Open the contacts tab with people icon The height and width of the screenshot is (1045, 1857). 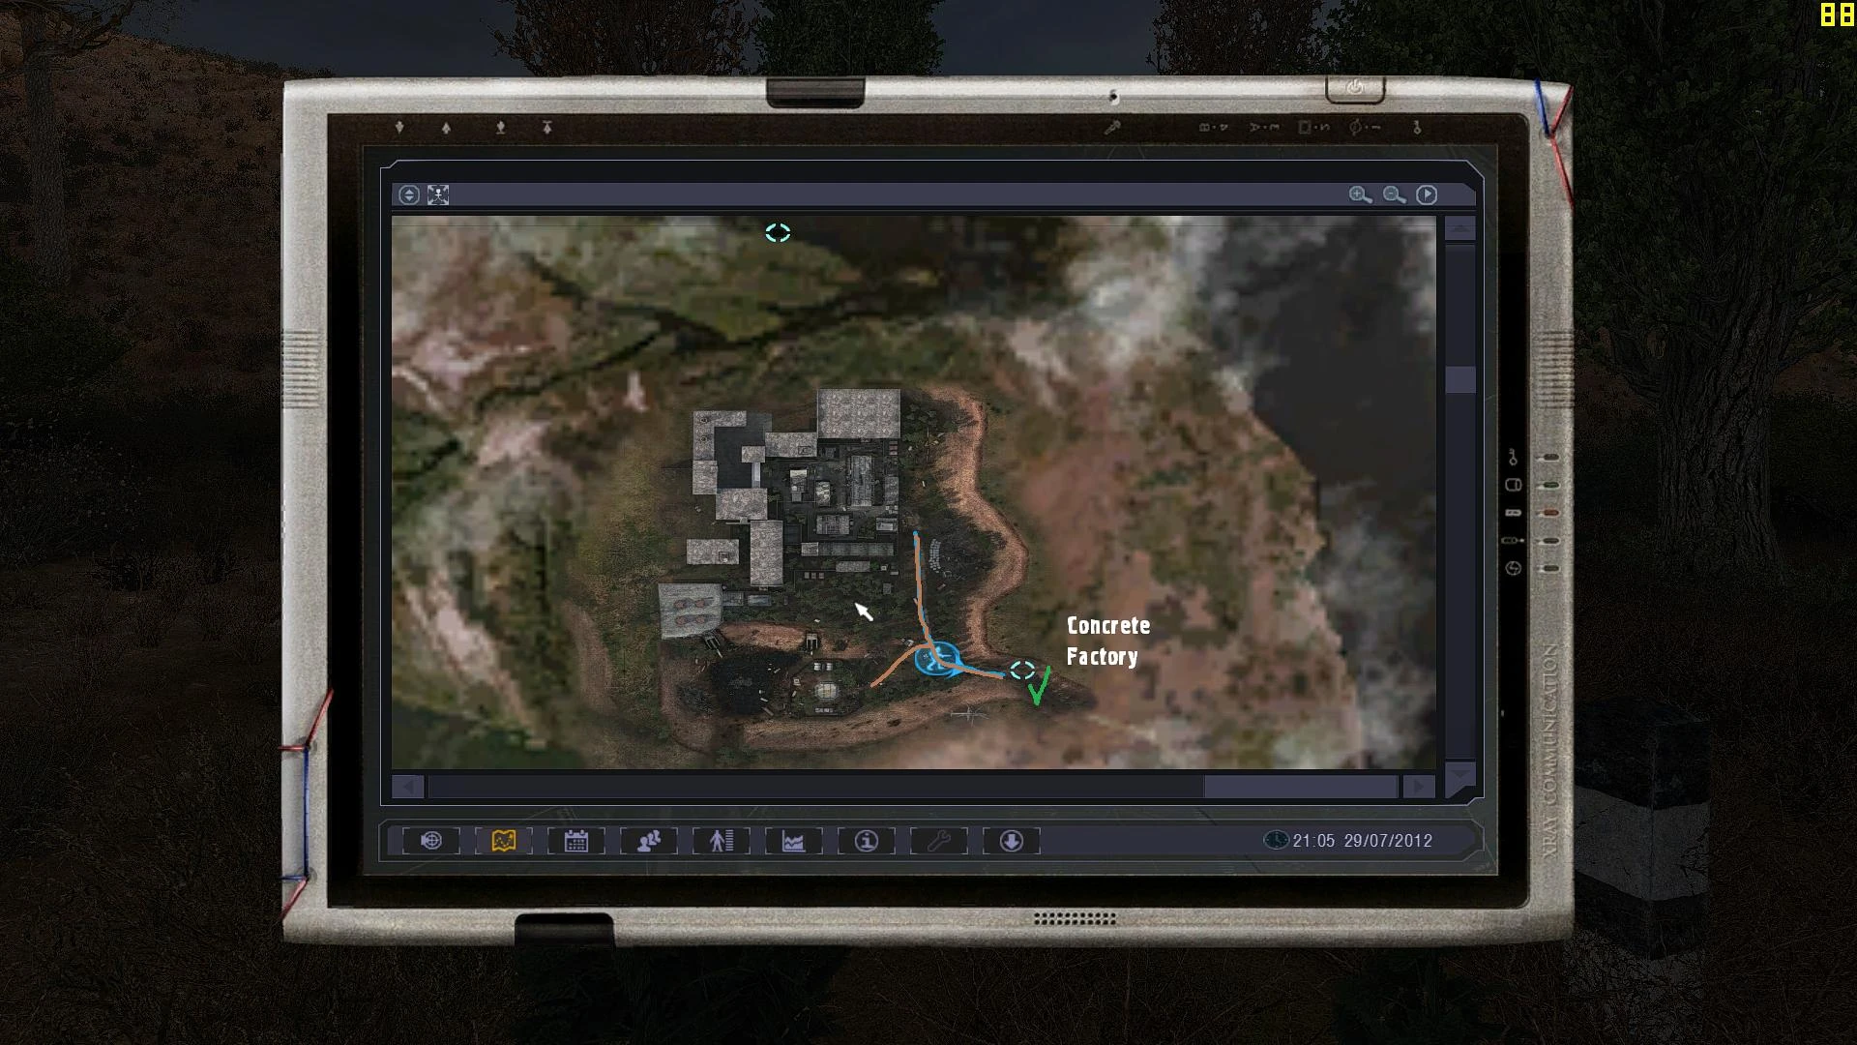[x=649, y=841]
